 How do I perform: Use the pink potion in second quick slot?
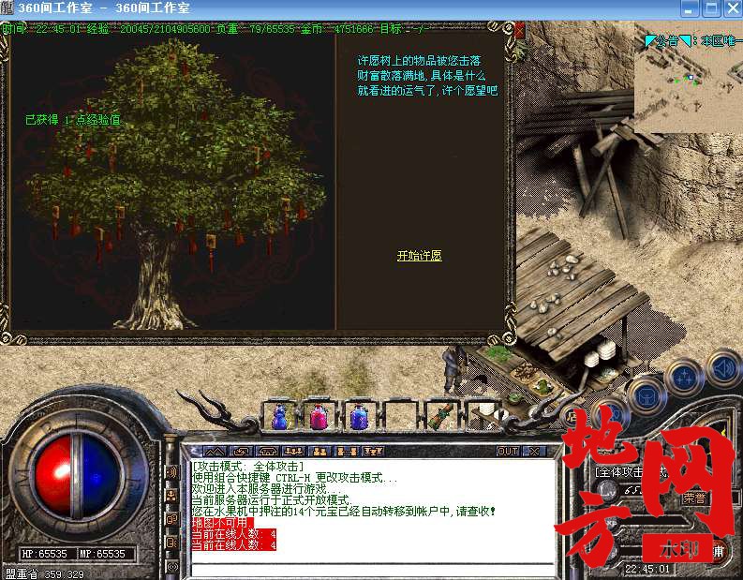[x=319, y=417]
